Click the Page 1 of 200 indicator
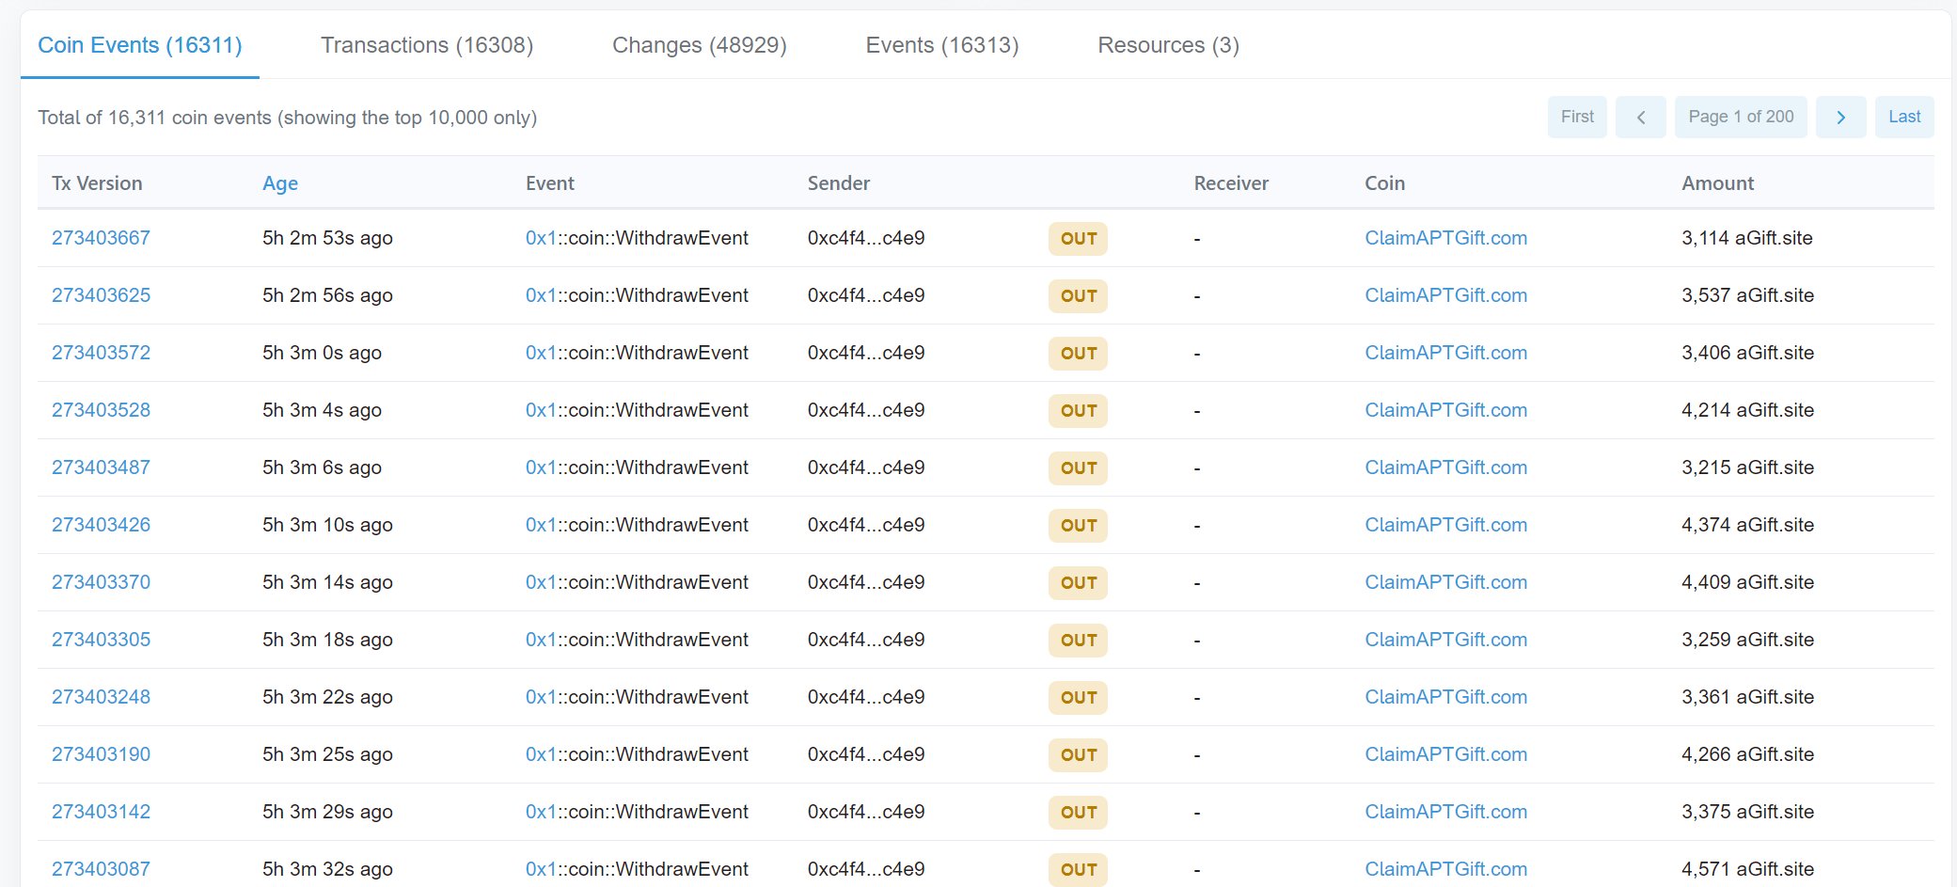The height and width of the screenshot is (887, 1957). pos(1741,118)
